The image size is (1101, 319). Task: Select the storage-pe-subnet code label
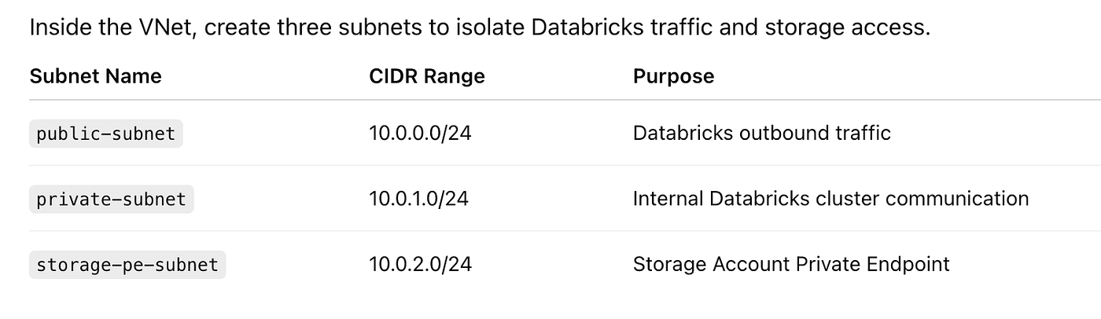point(127,265)
